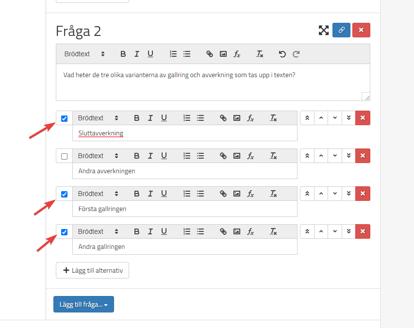Insert formula in the question text editor
Screen dimensions: 414x328
(237, 54)
